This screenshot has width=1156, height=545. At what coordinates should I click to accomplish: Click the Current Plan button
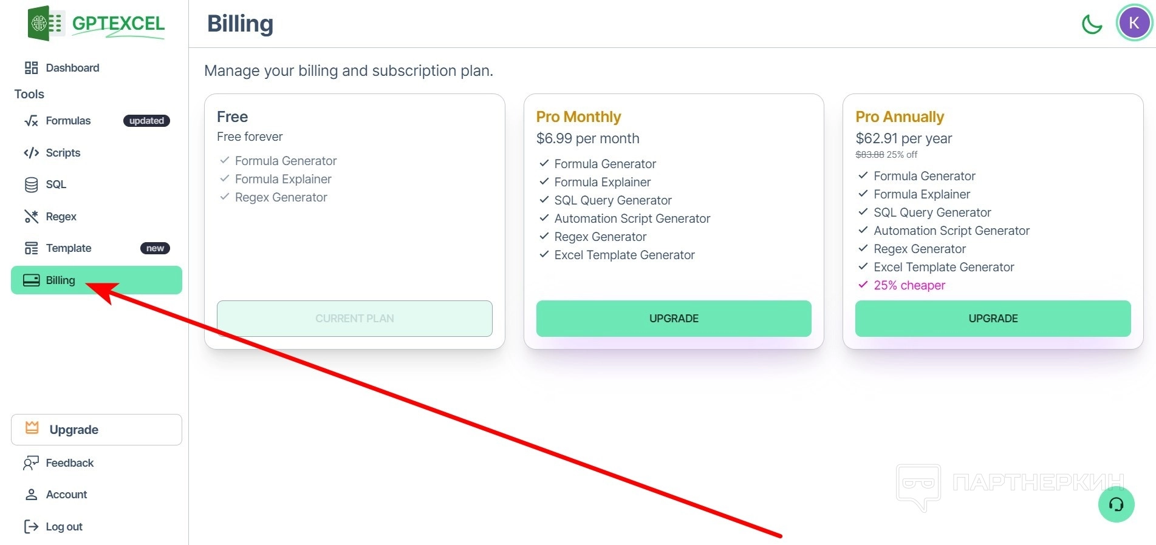point(355,319)
